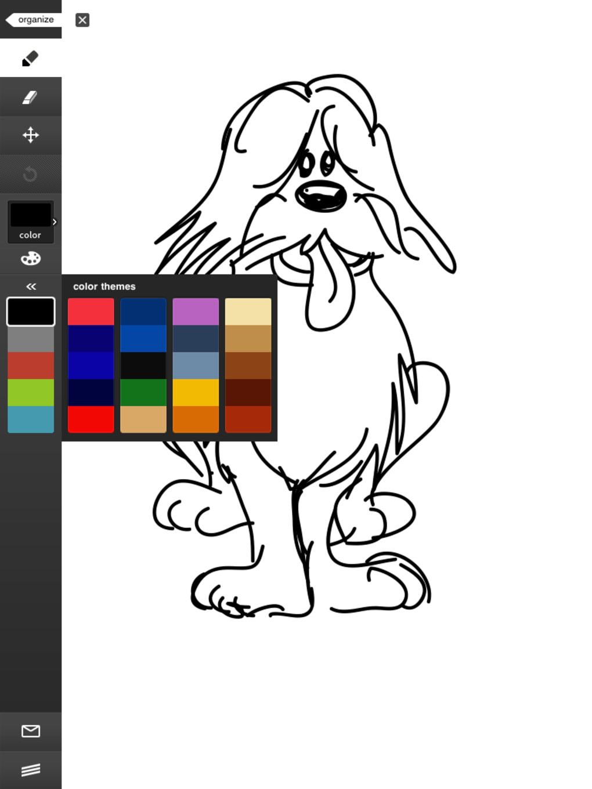The height and width of the screenshot is (789, 592).
Task: Close the drawing with X button
Action: click(82, 20)
